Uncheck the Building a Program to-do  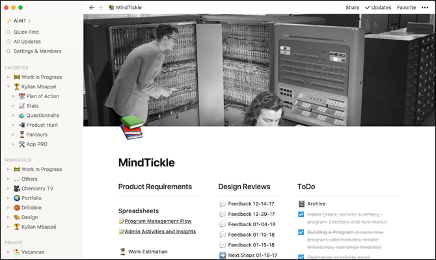click(301, 232)
